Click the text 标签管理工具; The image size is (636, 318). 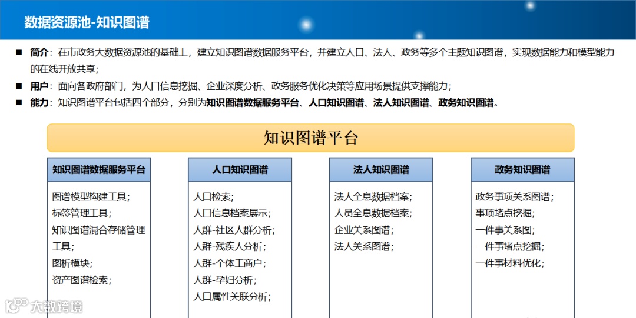tap(82, 213)
